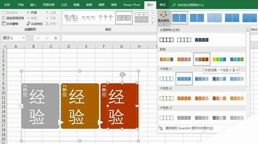The image size is (258, 144).
Task: Open the 插入 ribbon tab
Action: [33, 5]
